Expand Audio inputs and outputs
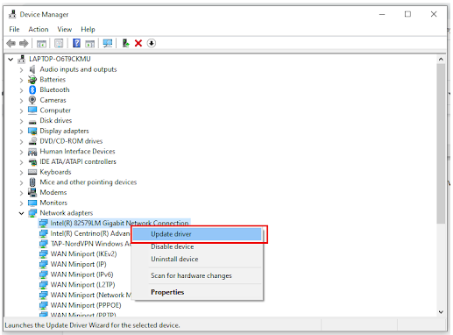Viewport: 453px width, 335px height. tap(21, 70)
